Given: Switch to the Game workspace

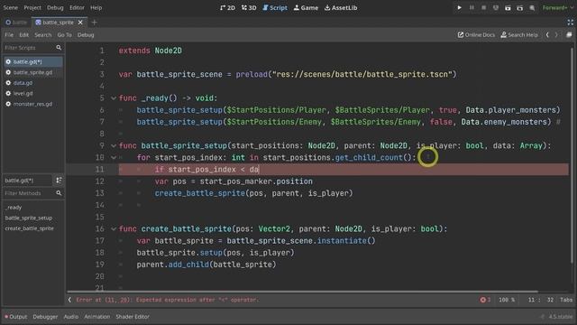Looking at the screenshot, I should 306,7.
